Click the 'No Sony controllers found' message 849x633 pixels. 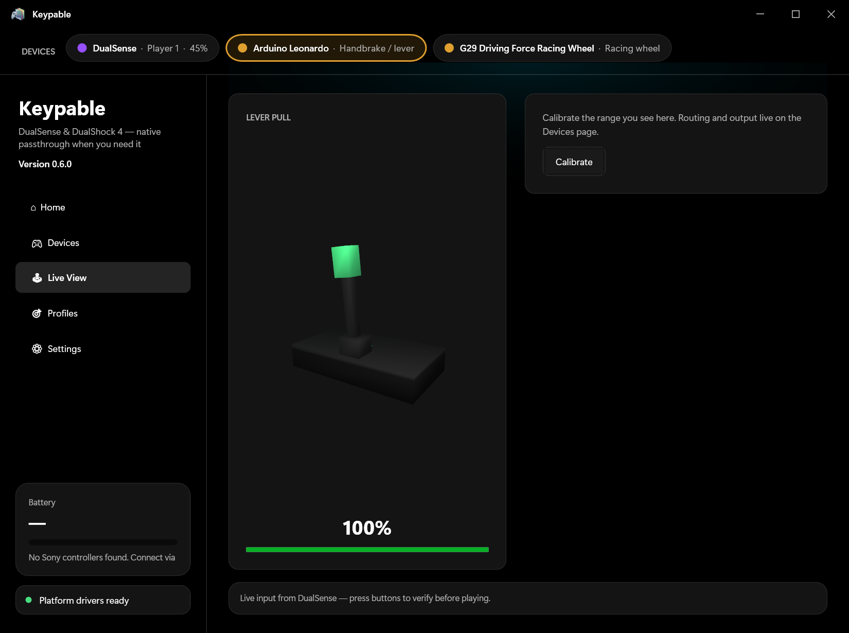[x=102, y=557]
